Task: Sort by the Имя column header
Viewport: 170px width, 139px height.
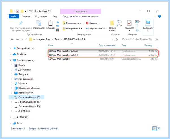Action: tap(51, 45)
